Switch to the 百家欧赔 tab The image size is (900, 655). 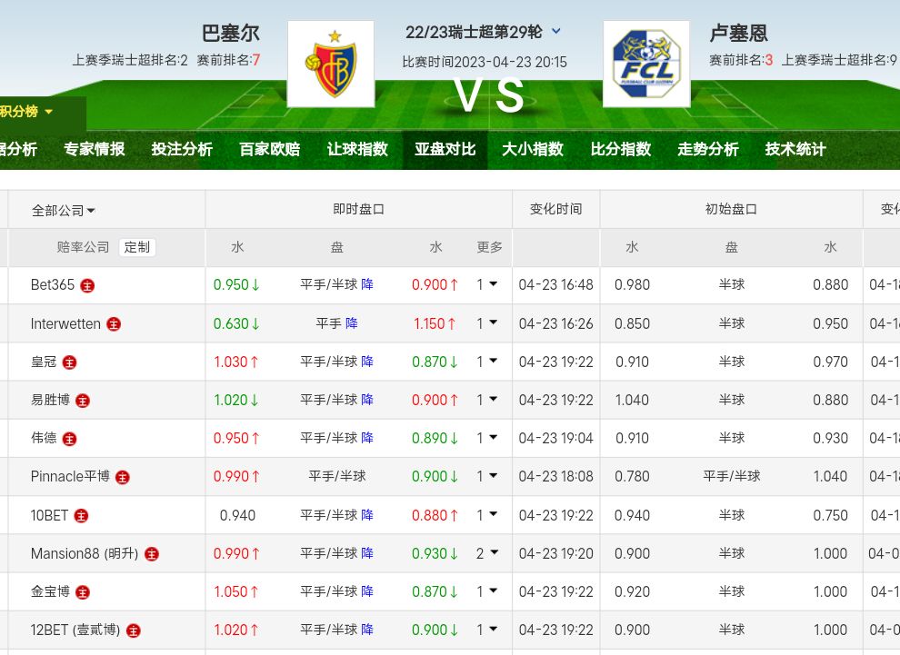(x=269, y=149)
